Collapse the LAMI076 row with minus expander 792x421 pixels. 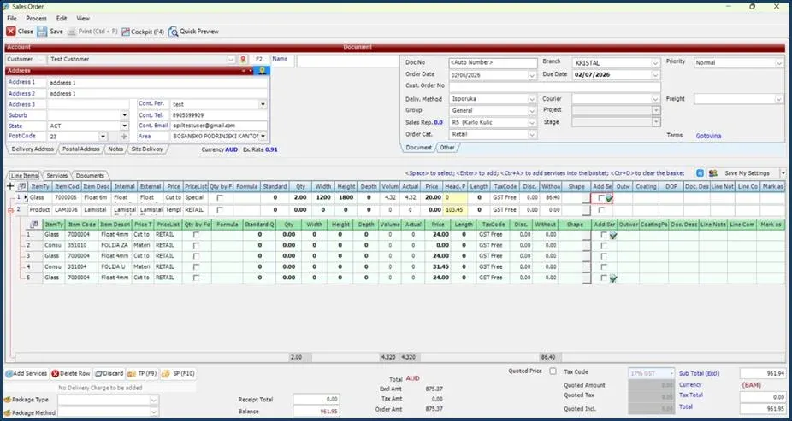(x=10, y=211)
